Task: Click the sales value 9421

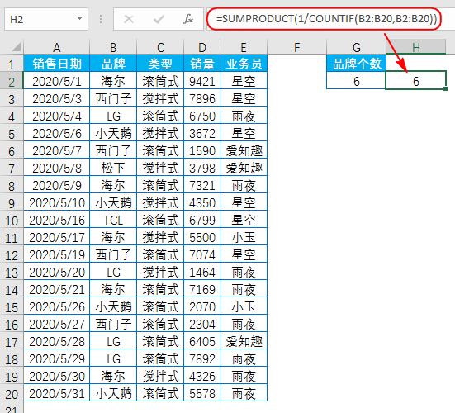Action: click(202, 81)
